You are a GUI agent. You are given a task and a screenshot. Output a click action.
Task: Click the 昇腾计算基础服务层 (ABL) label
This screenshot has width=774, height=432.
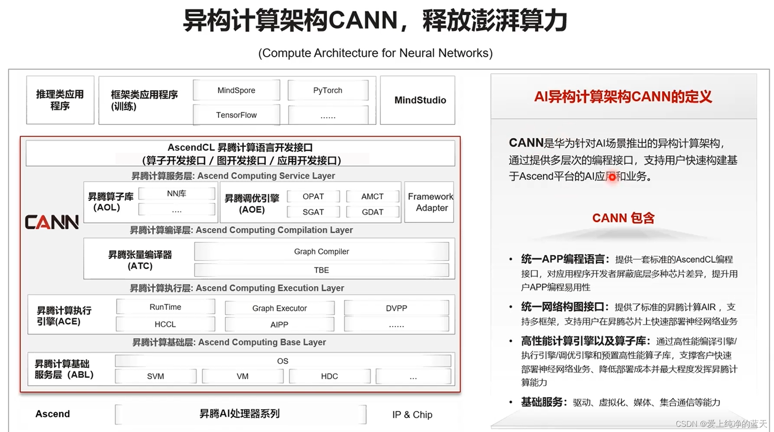pyautogui.click(x=64, y=369)
